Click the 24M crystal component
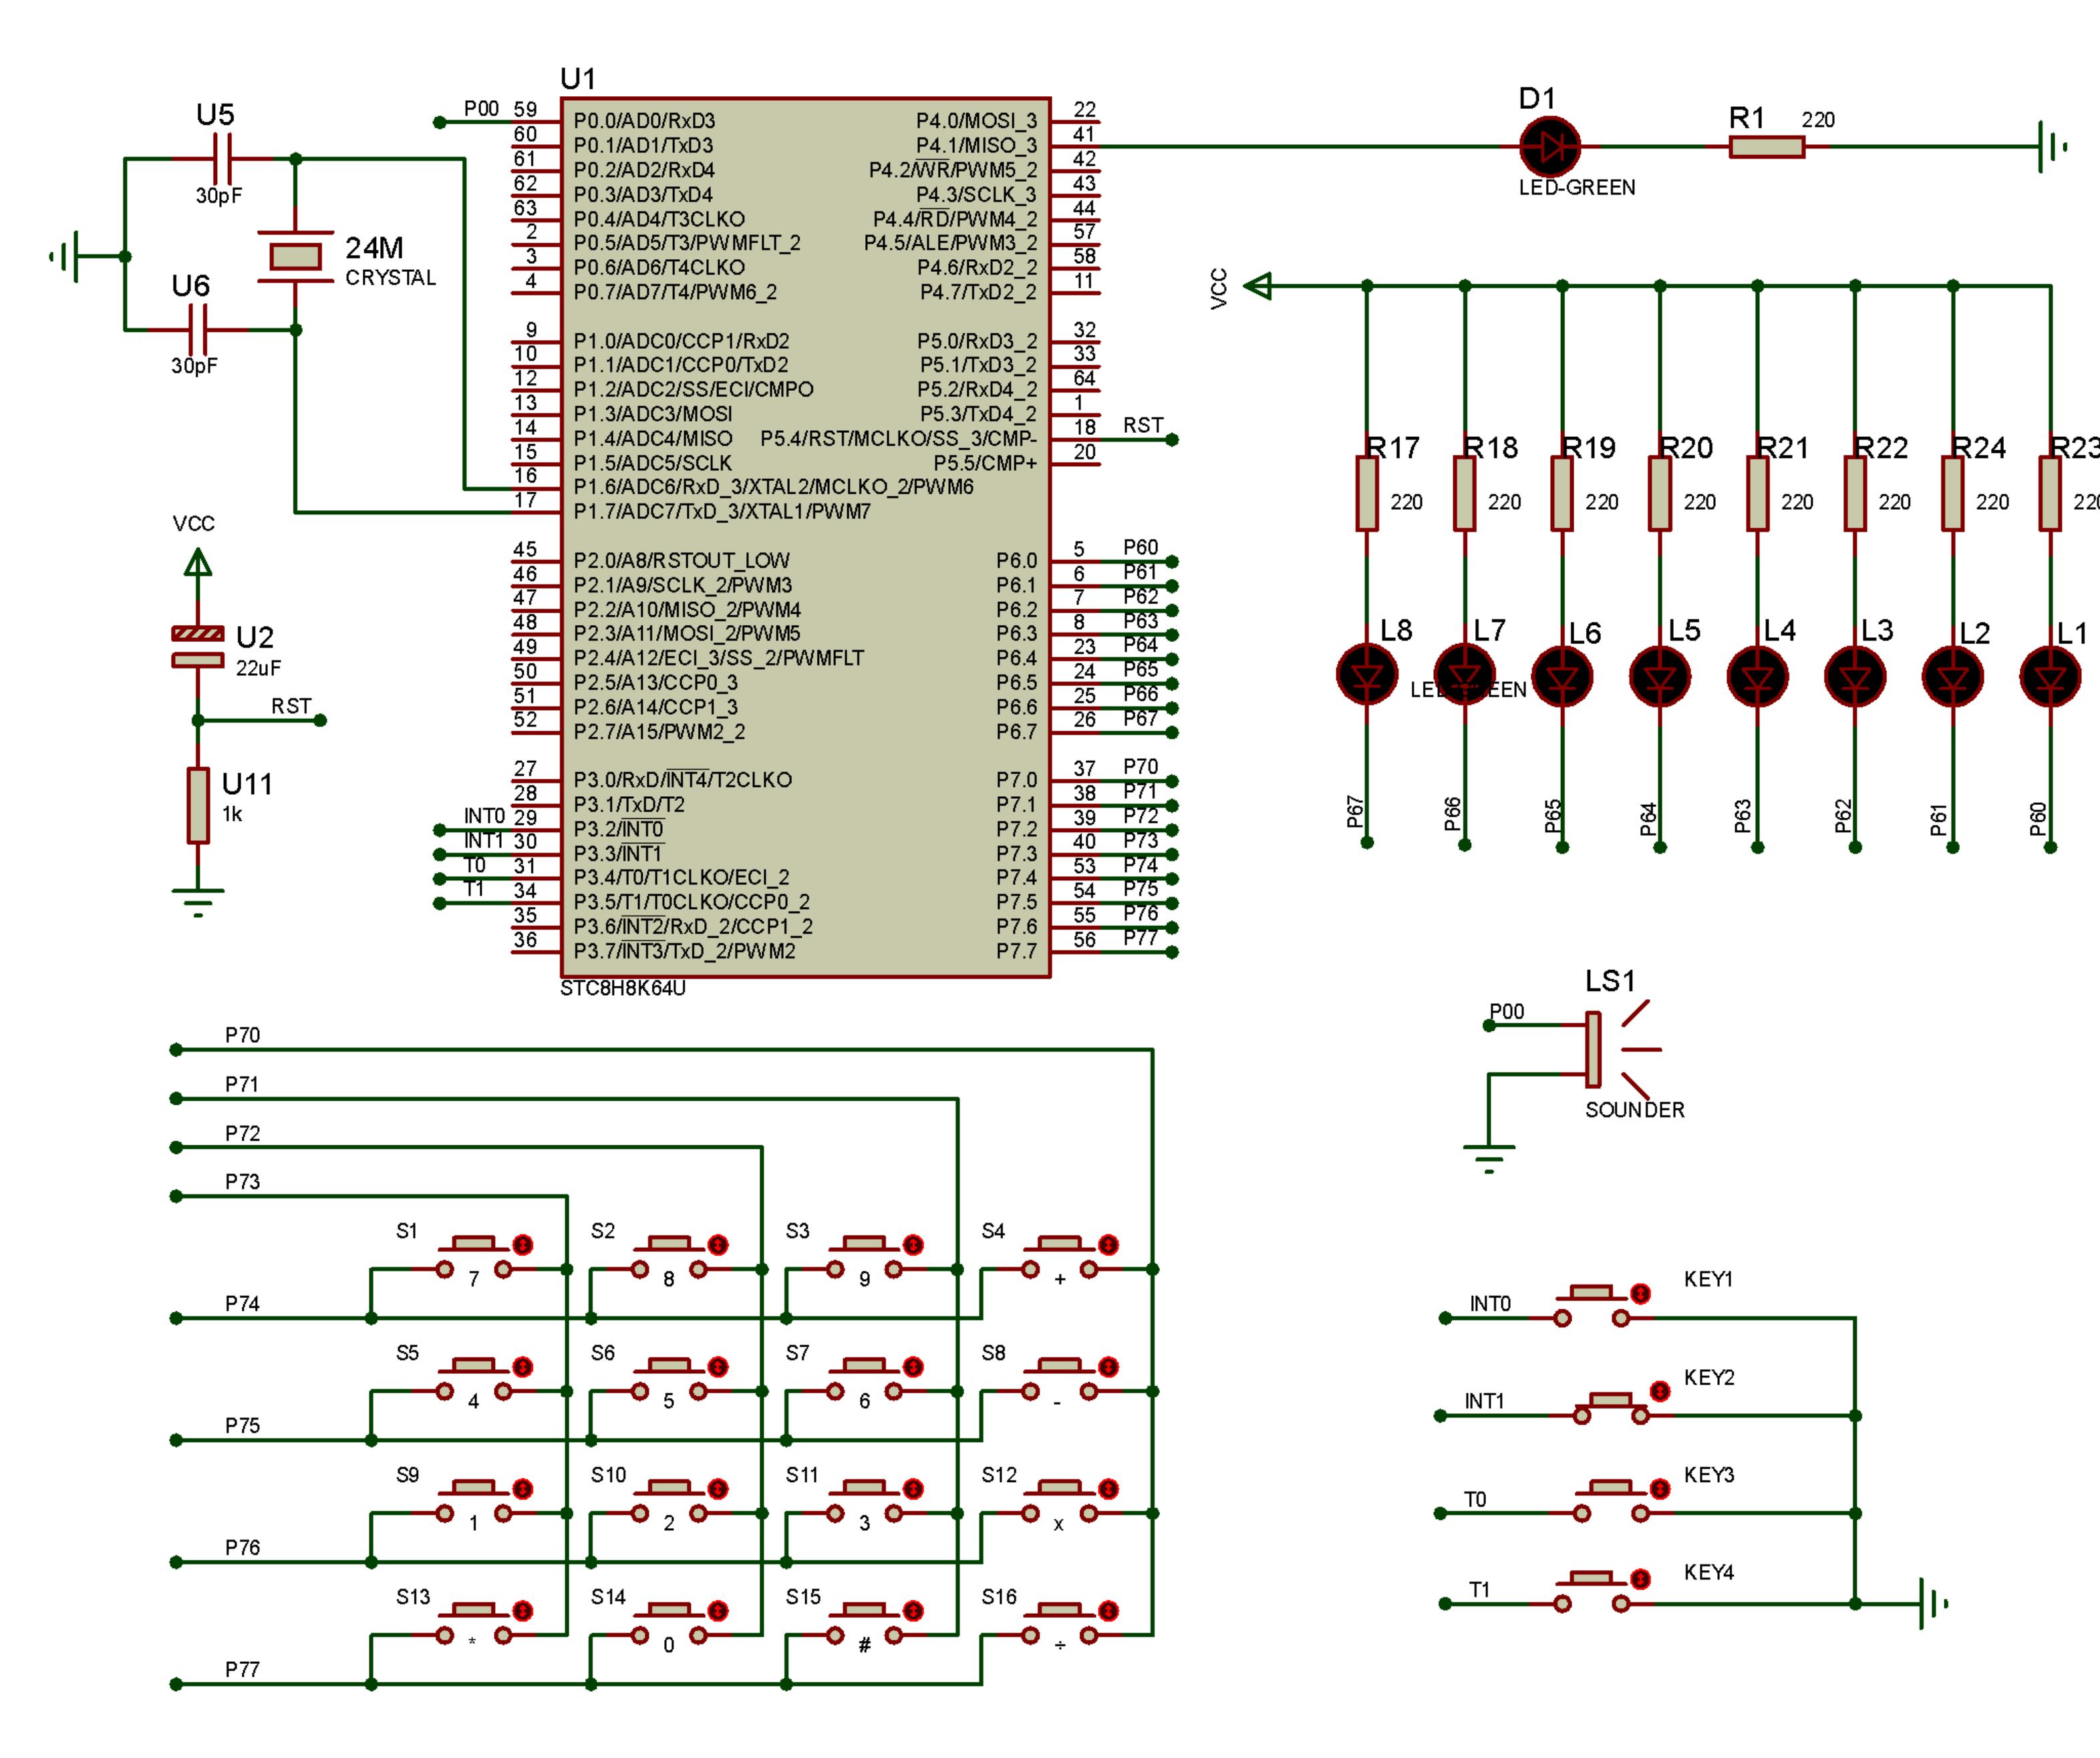The width and height of the screenshot is (2100, 1758). coord(295,257)
